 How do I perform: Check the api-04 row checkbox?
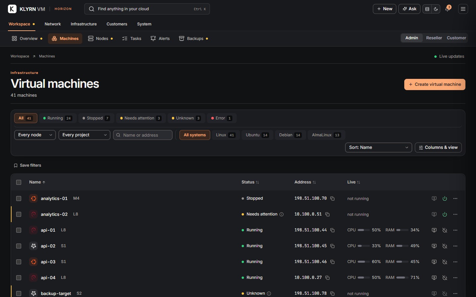[19, 278]
